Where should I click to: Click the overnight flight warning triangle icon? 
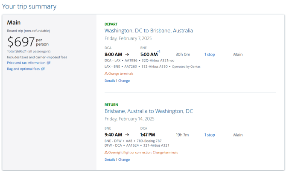pyautogui.click(x=106, y=152)
